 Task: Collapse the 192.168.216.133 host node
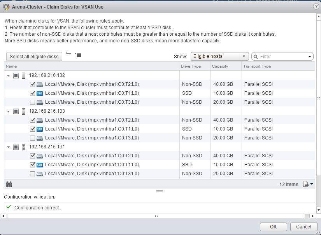point(8,111)
